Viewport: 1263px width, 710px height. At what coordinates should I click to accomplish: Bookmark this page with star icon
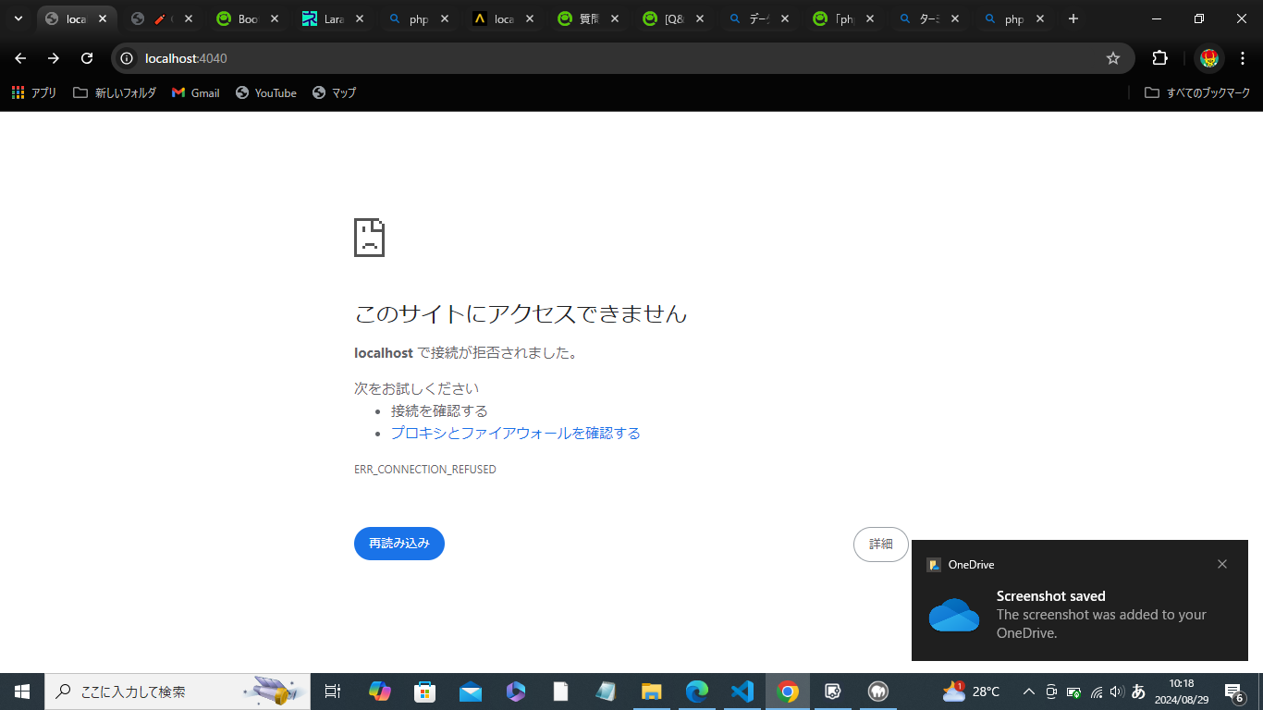1113,58
